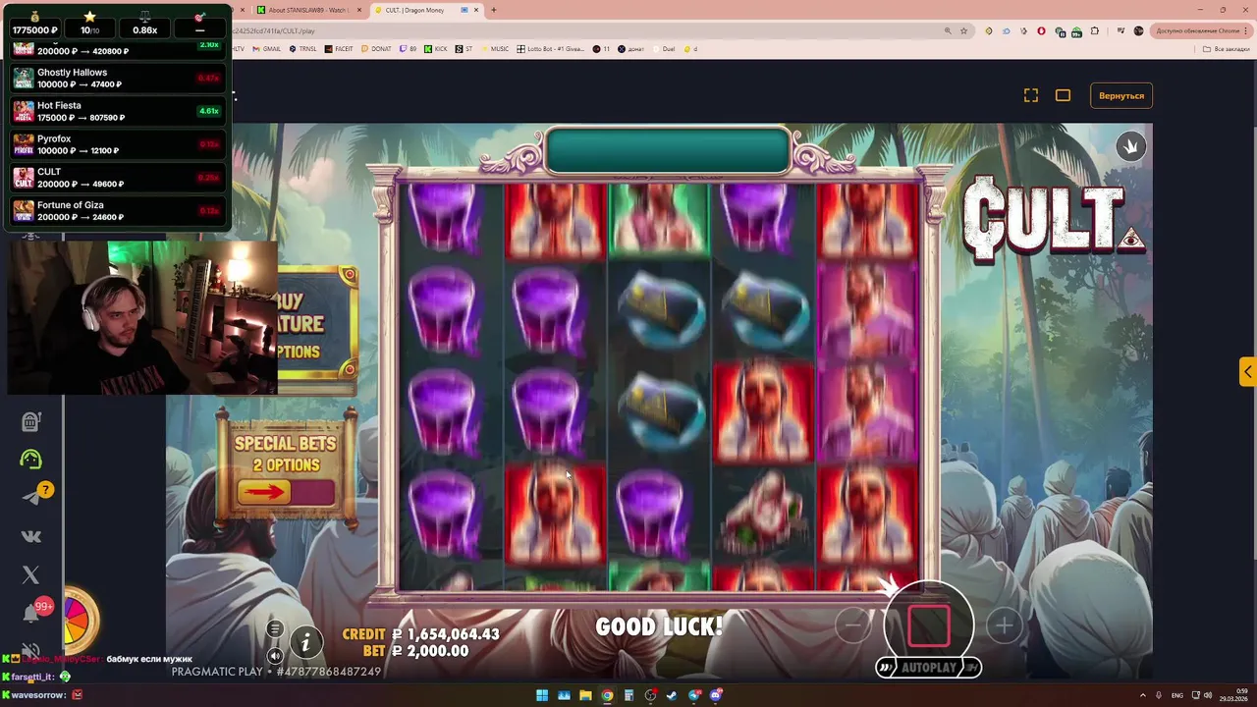Open DONAT bookmark
This screenshot has height=707, width=1257.
377,49
